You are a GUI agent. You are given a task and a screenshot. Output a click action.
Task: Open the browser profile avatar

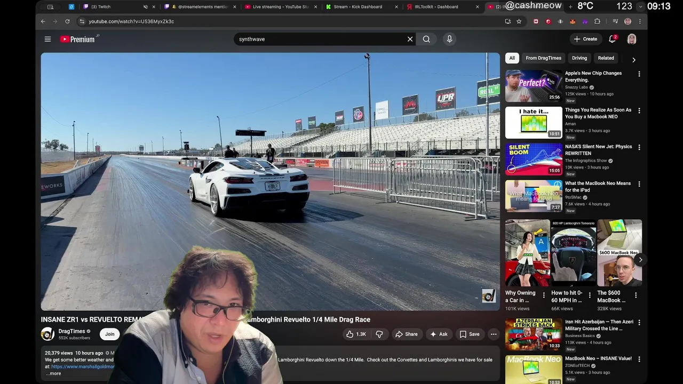[628, 21]
